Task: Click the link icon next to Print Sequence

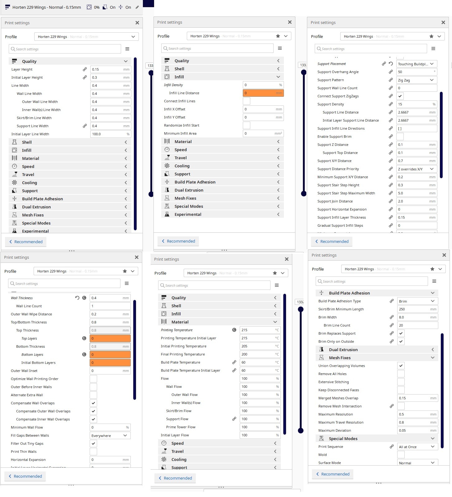Action: [x=392, y=447]
